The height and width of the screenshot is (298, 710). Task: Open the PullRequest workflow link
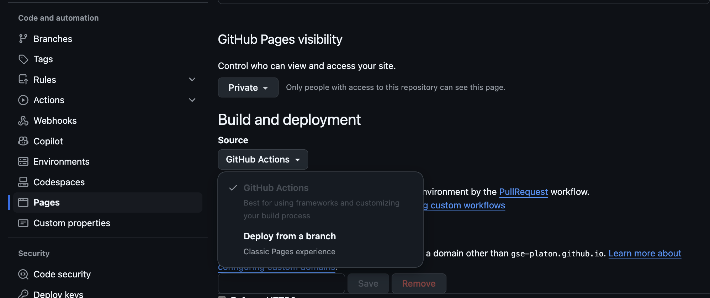523,192
